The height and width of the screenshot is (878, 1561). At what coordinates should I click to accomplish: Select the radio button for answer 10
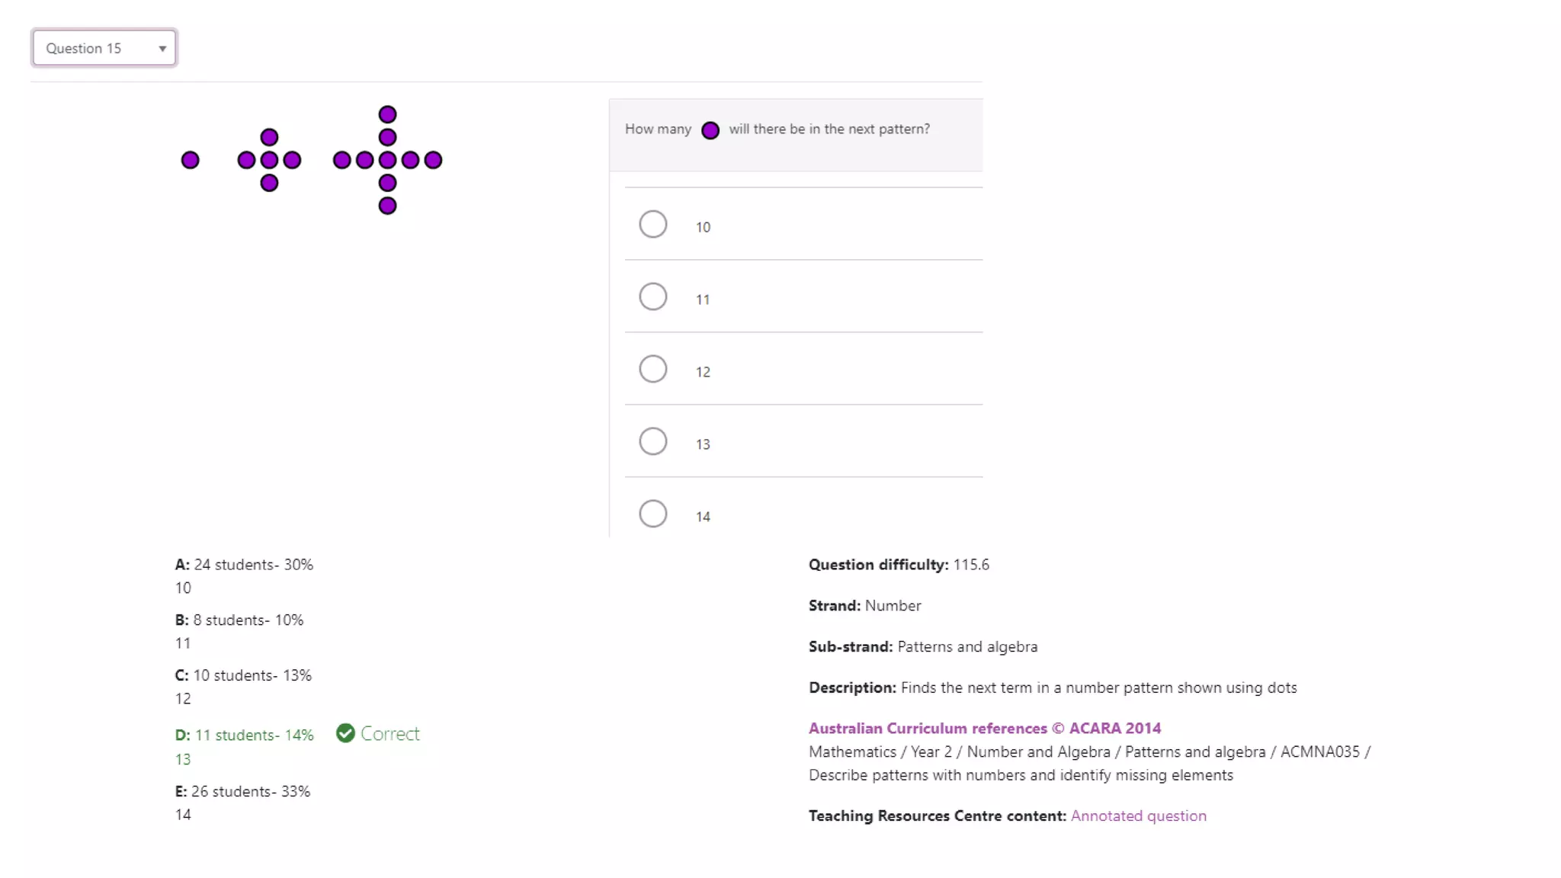pos(653,225)
